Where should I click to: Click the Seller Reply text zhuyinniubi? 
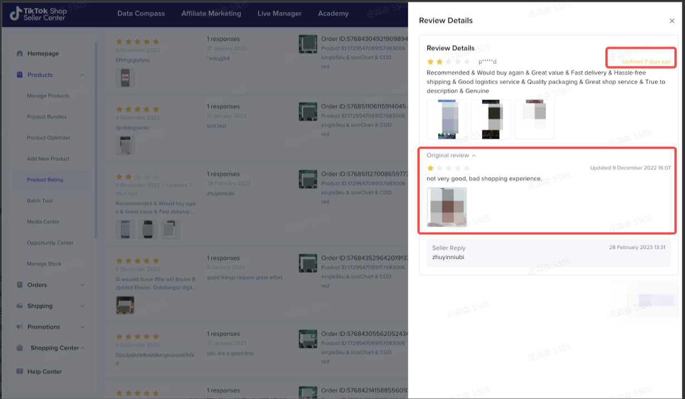click(448, 257)
